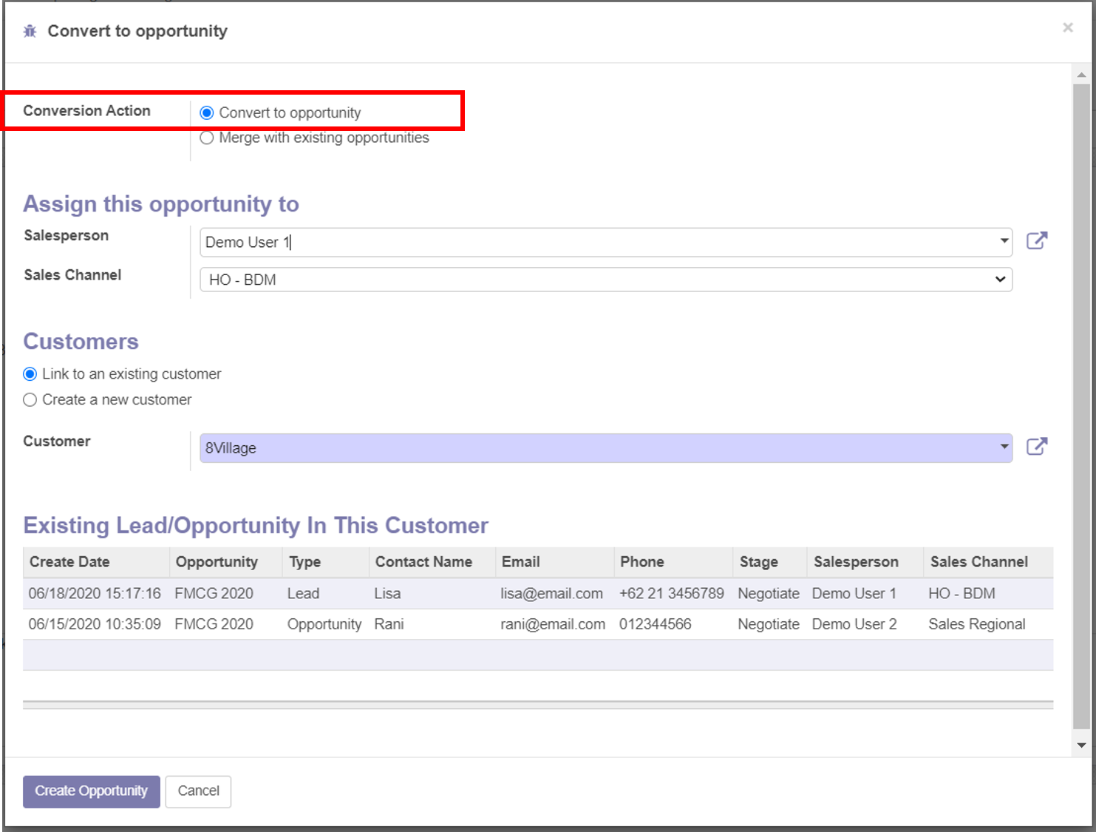Viewport: 1096px width, 832px height.
Task: Open Customer record via external link icon
Action: pos(1037,447)
